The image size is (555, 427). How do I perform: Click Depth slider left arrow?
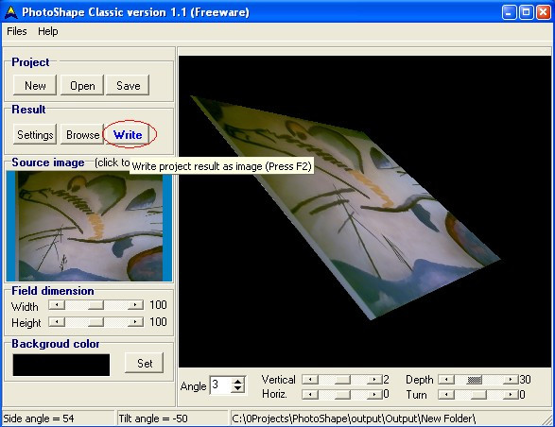(446, 380)
